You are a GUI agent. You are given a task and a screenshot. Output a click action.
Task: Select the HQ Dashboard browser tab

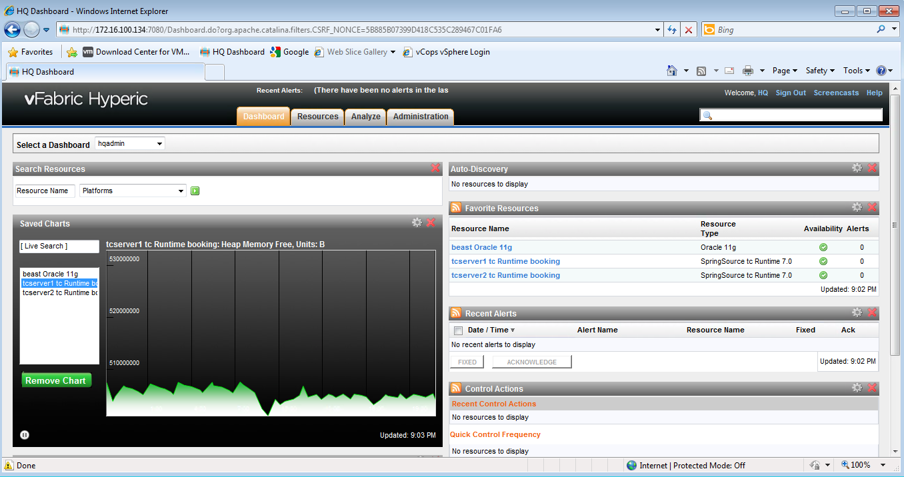pos(105,71)
